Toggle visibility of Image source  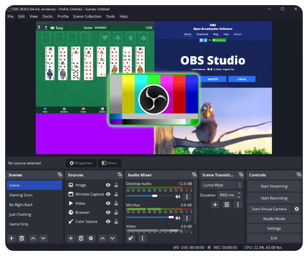108,185
